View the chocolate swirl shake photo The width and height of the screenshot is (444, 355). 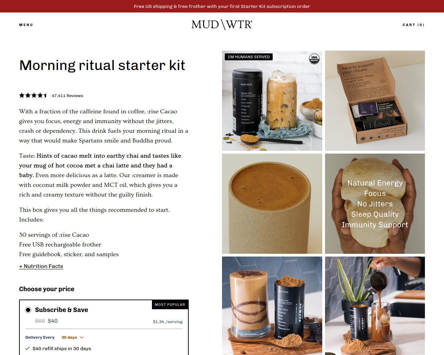[x=272, y=306]
